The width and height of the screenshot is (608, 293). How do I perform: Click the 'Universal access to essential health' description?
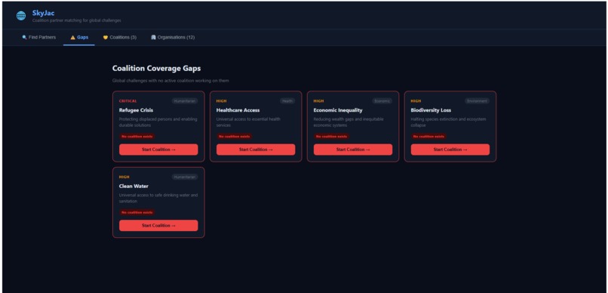248,122
